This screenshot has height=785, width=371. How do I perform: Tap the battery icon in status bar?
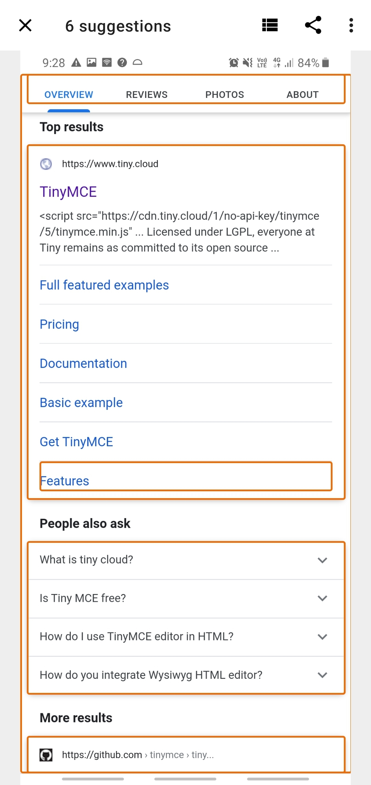326,63
